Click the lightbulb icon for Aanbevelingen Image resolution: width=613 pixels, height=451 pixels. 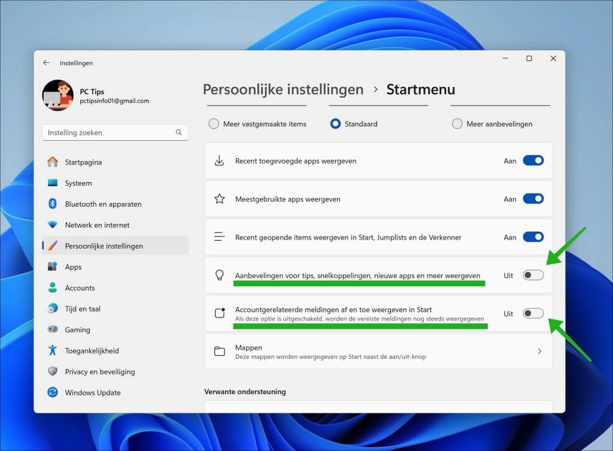click(x=220, y=275)
